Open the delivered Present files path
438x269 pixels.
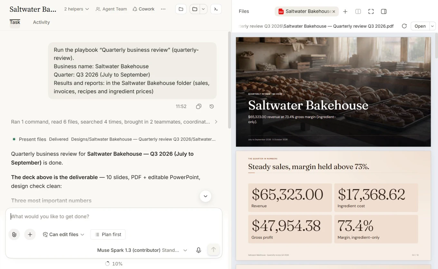click(143, 139)
